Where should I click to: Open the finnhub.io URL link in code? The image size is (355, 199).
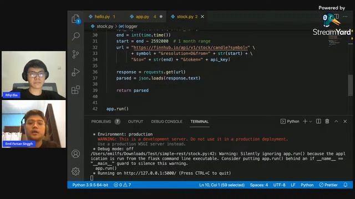tap(190, 48)
